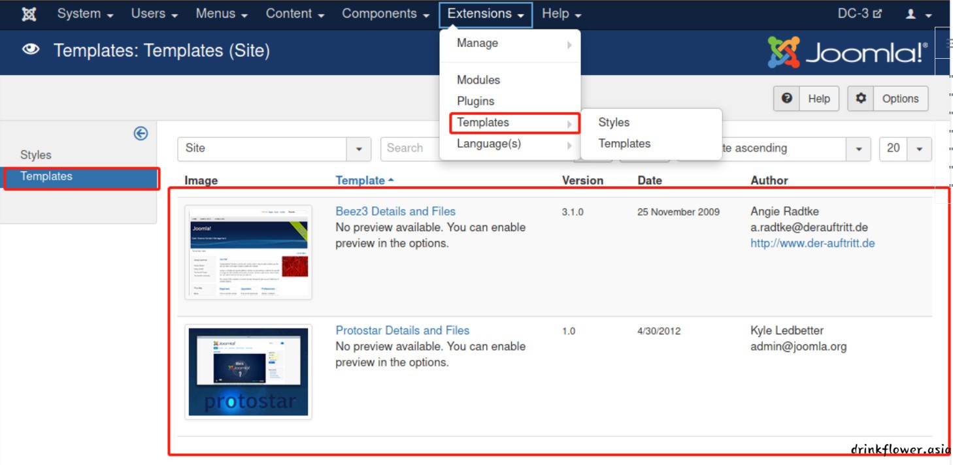Open Protostar Details and Files link
Screen dimensions: 953x465
point(403,330)
